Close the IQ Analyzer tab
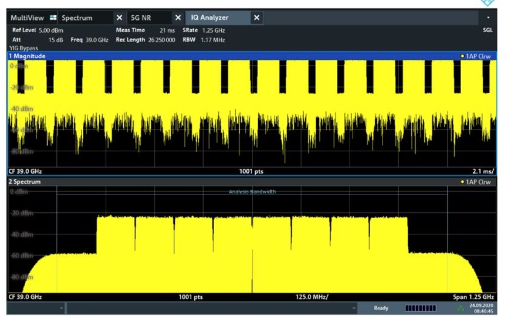 click(257, 18)
